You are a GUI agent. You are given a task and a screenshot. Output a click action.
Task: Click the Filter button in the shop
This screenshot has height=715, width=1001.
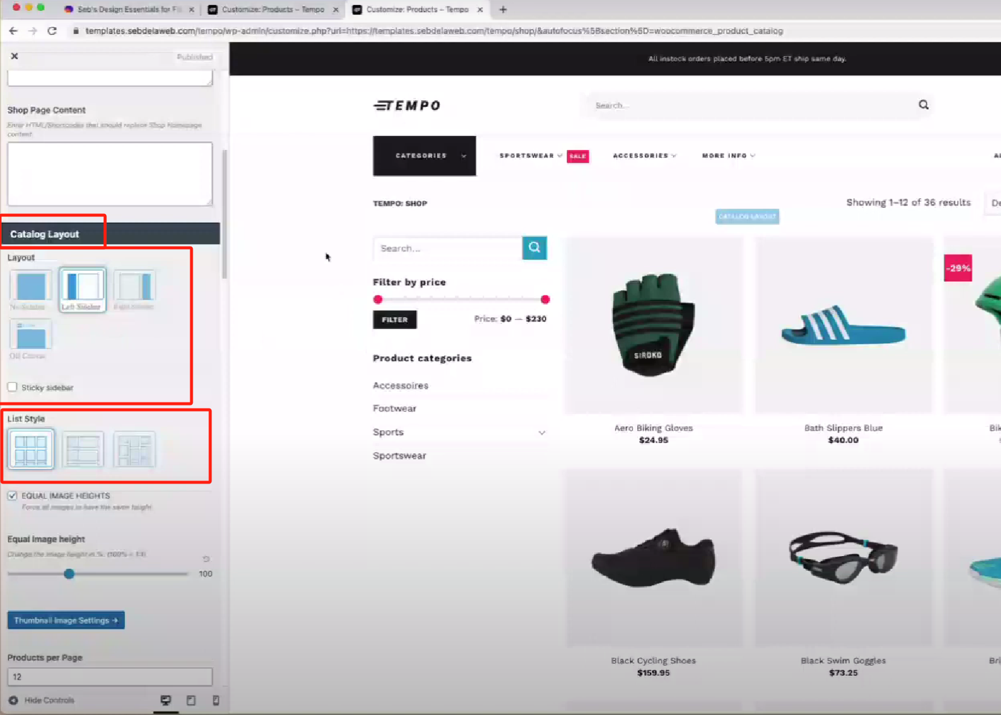point(394,319)
